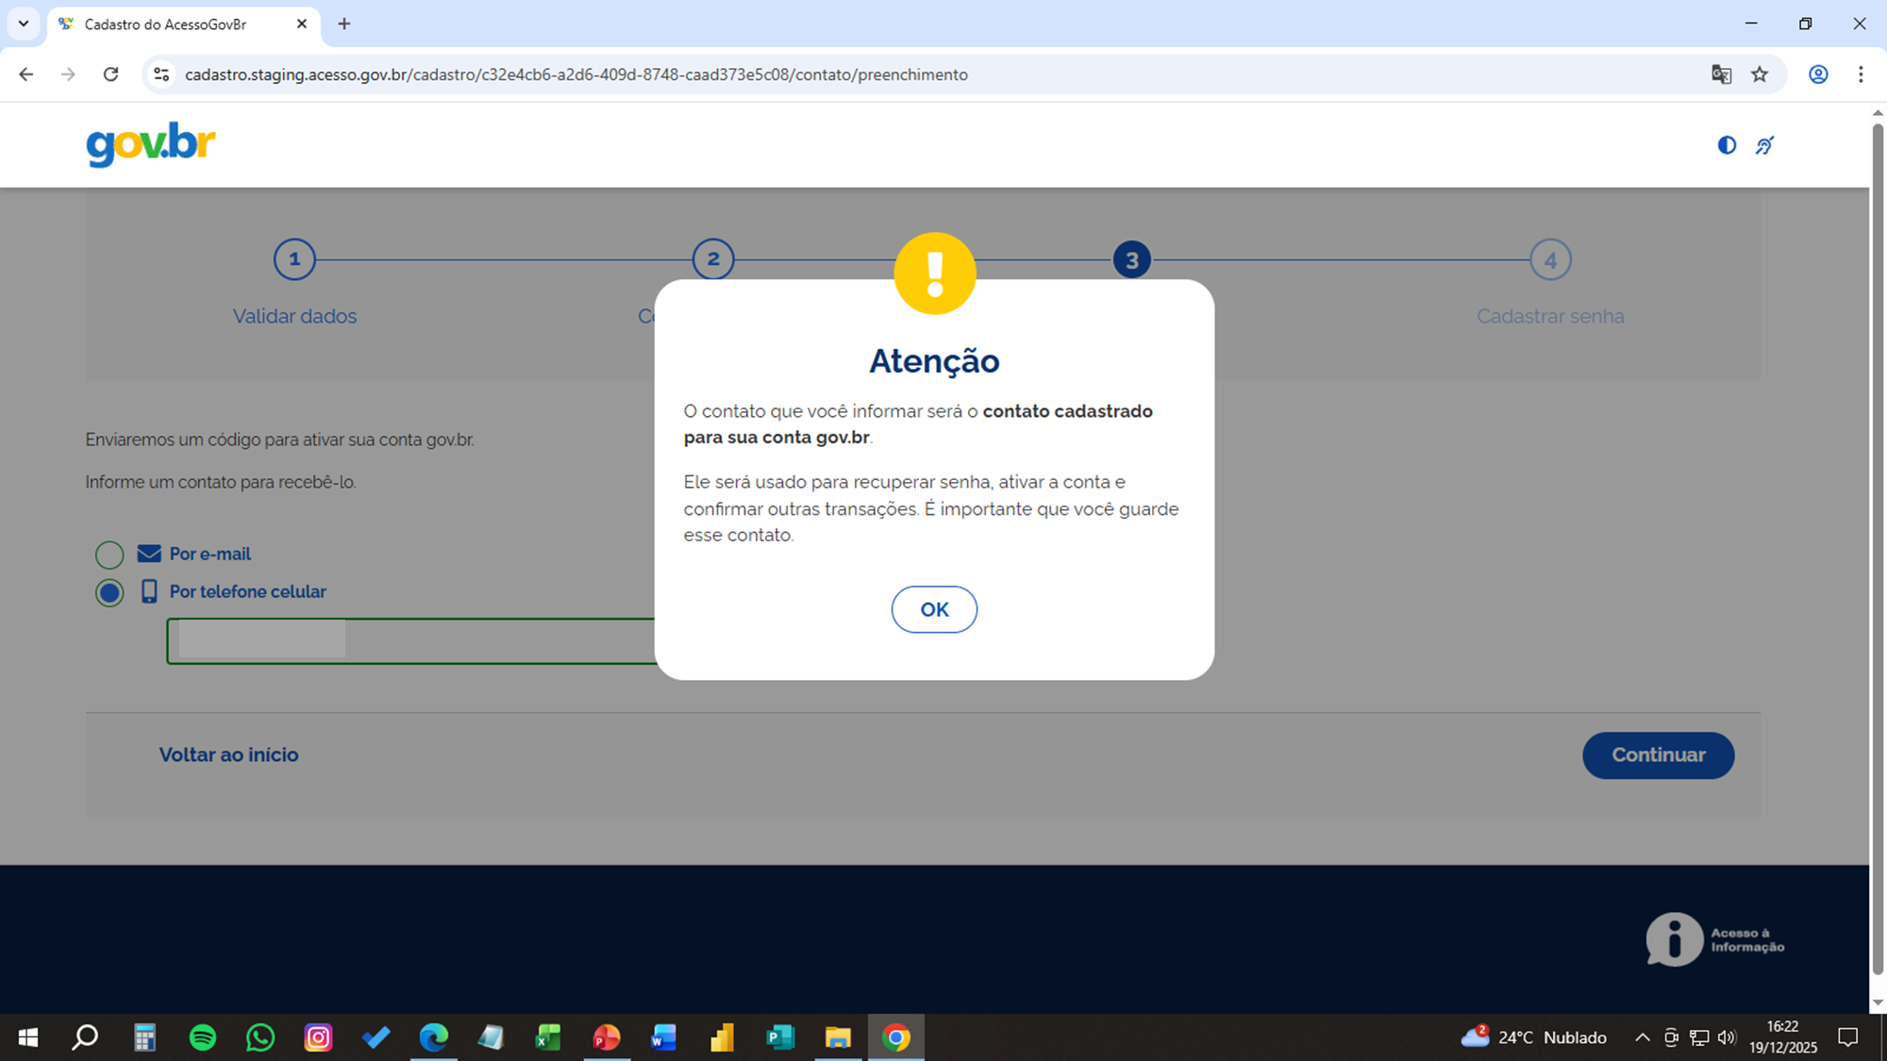The image size is (1887, 1061).
Task: Toggle high contrast mode icon
Action: [x=1726, y=145]
